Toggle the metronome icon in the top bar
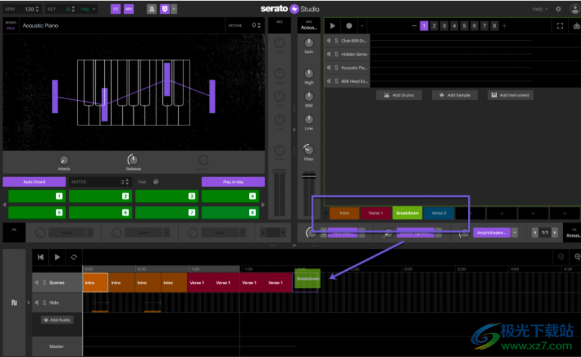 (152, 9)
